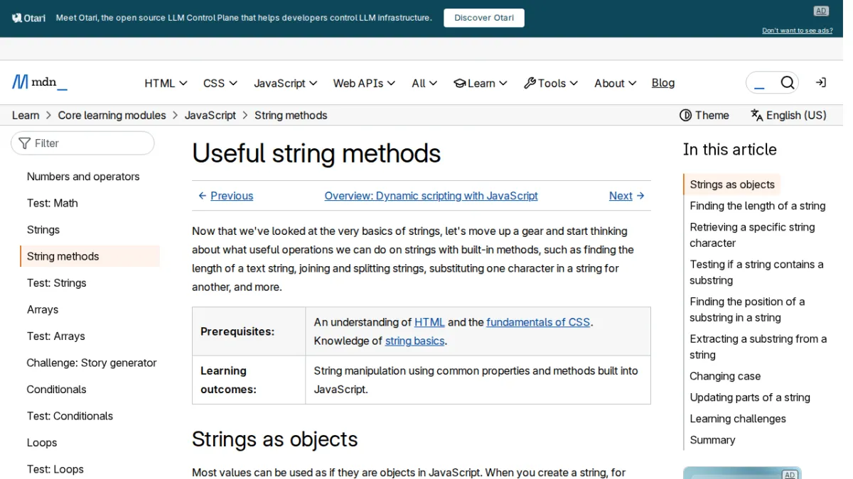
Task: Focus the sidebar Filter field
Action: click(82, 143)
